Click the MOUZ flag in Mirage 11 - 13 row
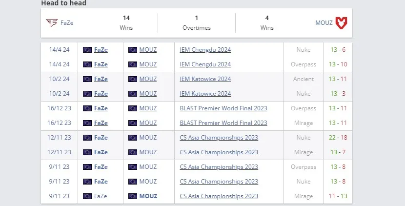This screenshot has width=405, height=206. (x=133, y=196)
